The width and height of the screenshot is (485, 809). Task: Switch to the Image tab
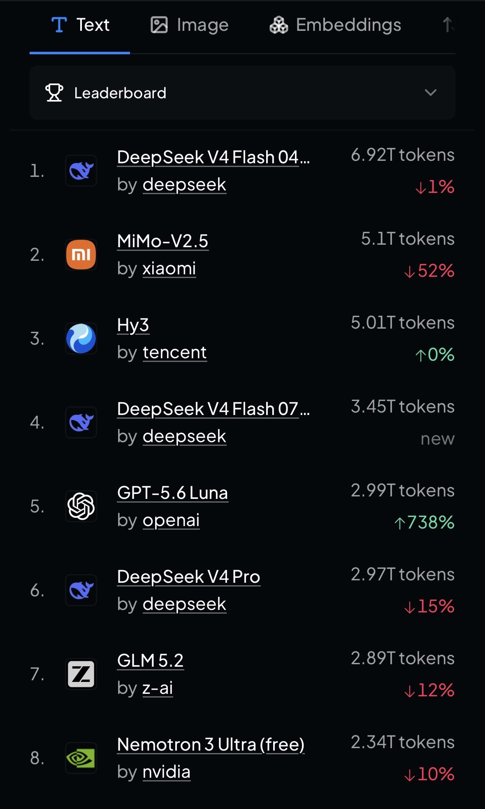click(189, 25)
